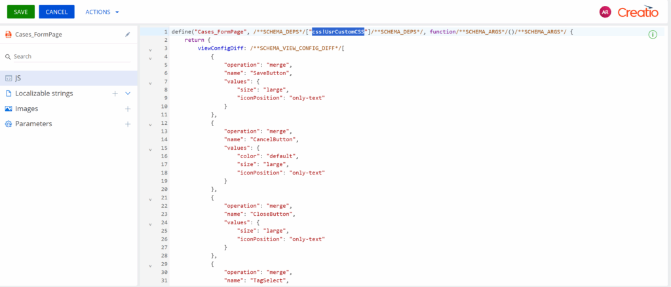Screen dimensions: 671x287
Task: Select the JS section in sidebar
Action: (x=18, y=78)
